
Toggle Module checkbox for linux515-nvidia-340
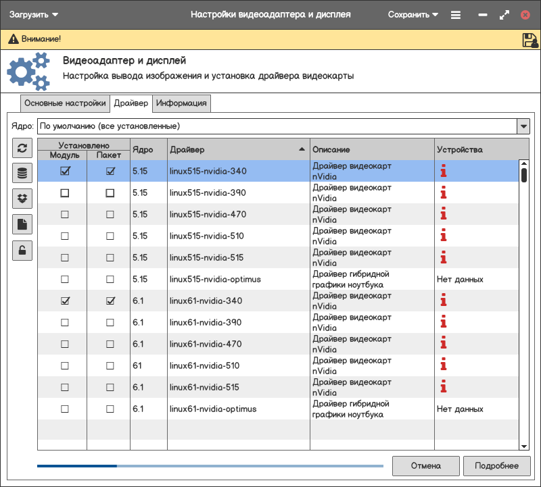coord(65,172)
